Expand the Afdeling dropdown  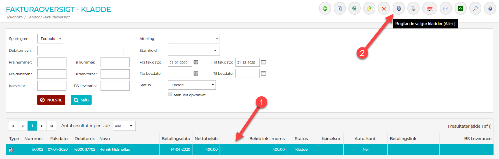194,39
